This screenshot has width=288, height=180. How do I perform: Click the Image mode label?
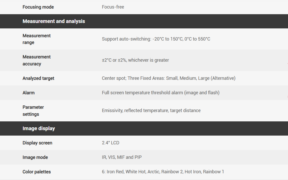point(35,157)
